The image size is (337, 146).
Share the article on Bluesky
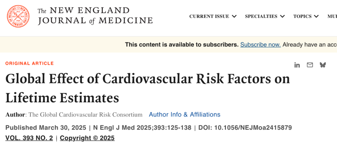(323, 65)
